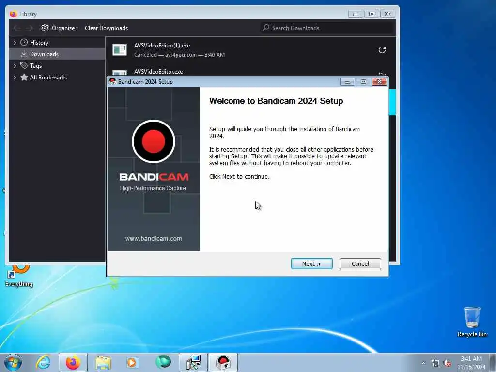Viewport: 496px width, 372px height.
Task: Click the network tray icon
Action: click(435, 363)
